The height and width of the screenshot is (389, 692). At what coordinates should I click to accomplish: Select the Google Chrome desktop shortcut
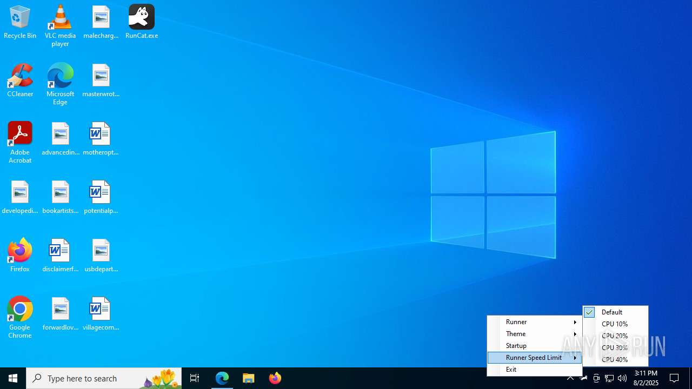click(x=20, y=318)
